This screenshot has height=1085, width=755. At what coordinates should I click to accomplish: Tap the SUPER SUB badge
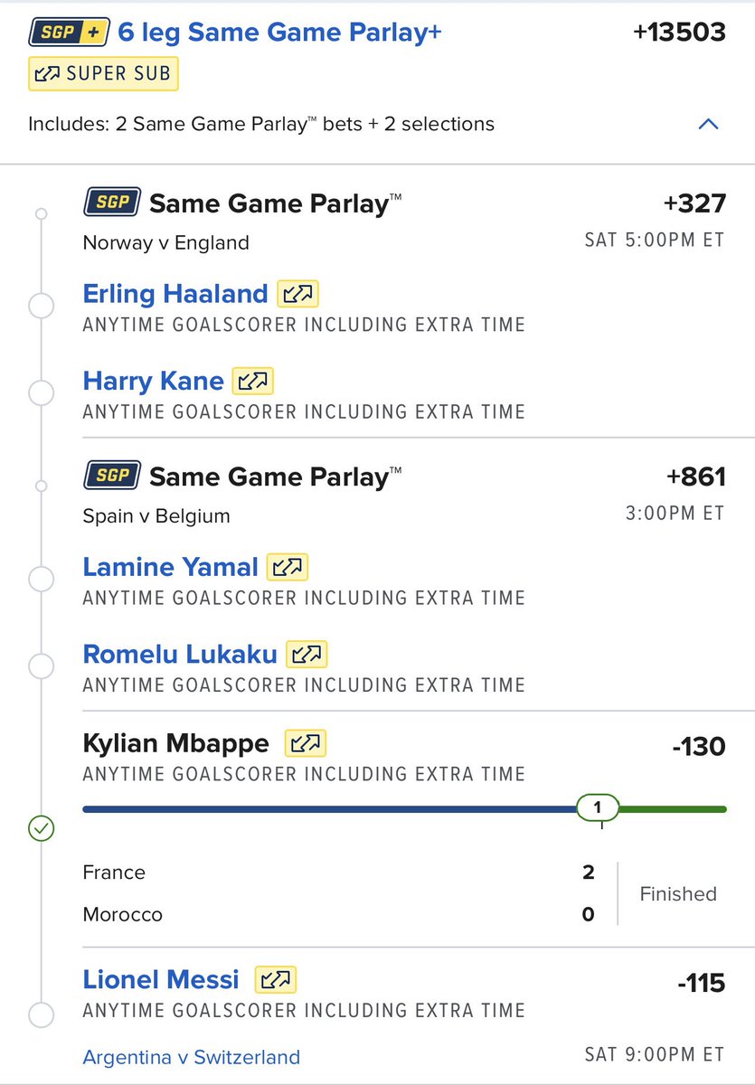coord(103,75)
